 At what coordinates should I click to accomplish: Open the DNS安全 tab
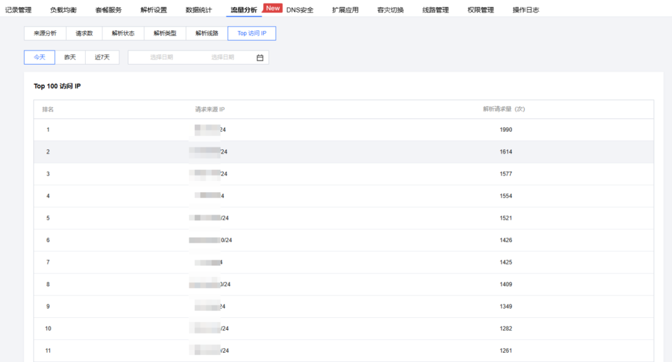[x=299, y=10]
